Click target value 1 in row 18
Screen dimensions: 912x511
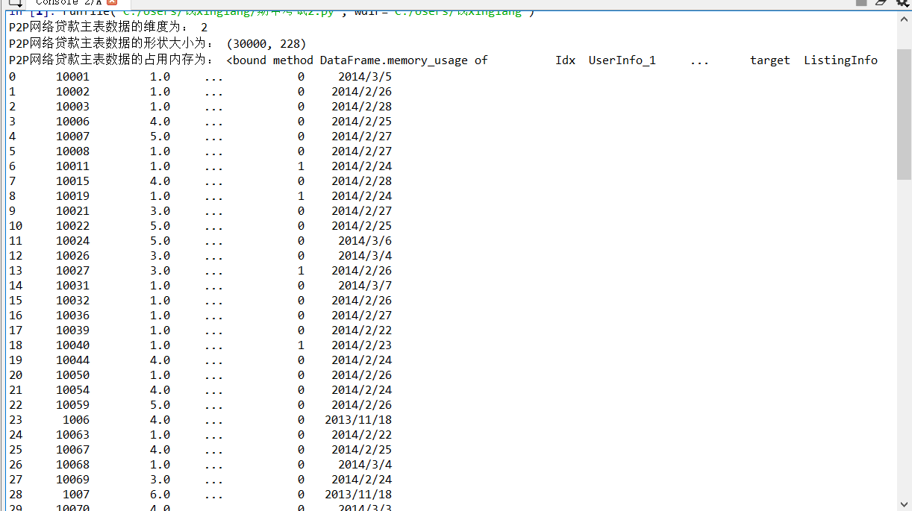301,345
